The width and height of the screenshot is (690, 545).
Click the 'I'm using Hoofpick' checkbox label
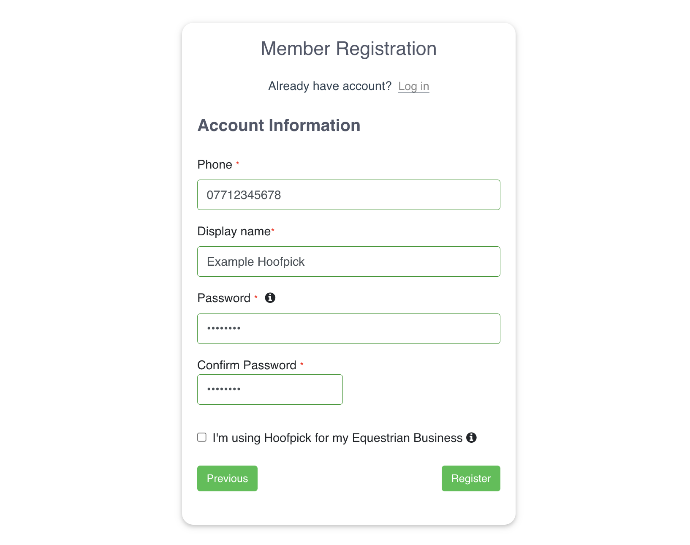point(337,438)
